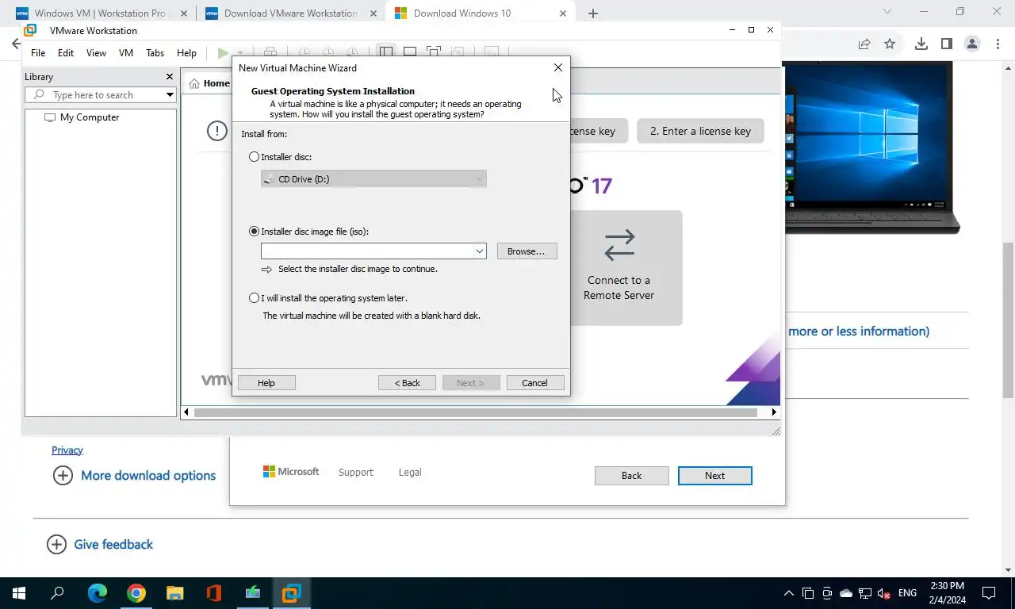Image resolution: width=1015 pixels, height=609 pixels.
Task: Open the VMware VM menu
Action: click(126, 53)
